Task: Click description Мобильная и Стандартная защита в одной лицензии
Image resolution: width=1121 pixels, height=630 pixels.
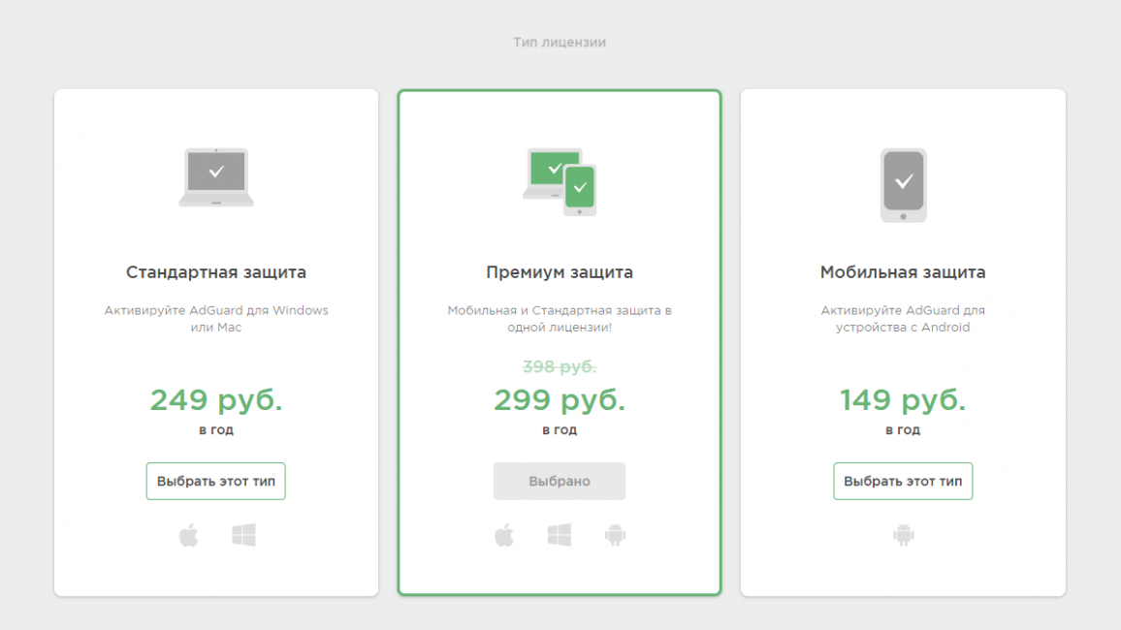Action: [x=560, y=319]
